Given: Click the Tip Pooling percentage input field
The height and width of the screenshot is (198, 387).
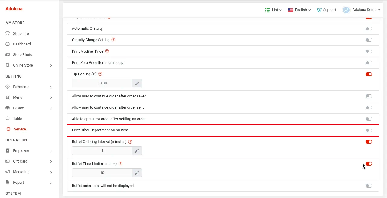Looking at the screenshot, I should coord(102,83).
